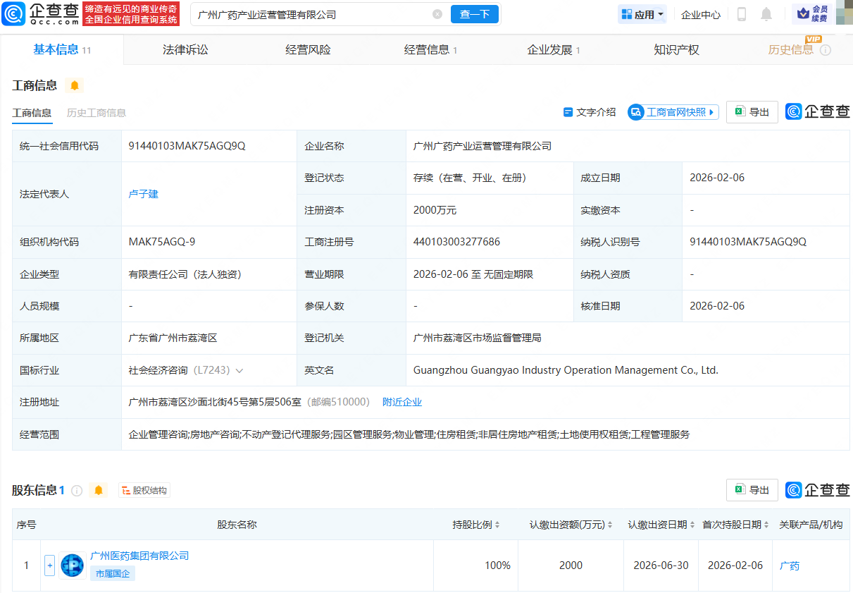Click the mobile phone icon in top bar
The height and width of the screenshot is (593, 853).
click(x=741, y=14)
